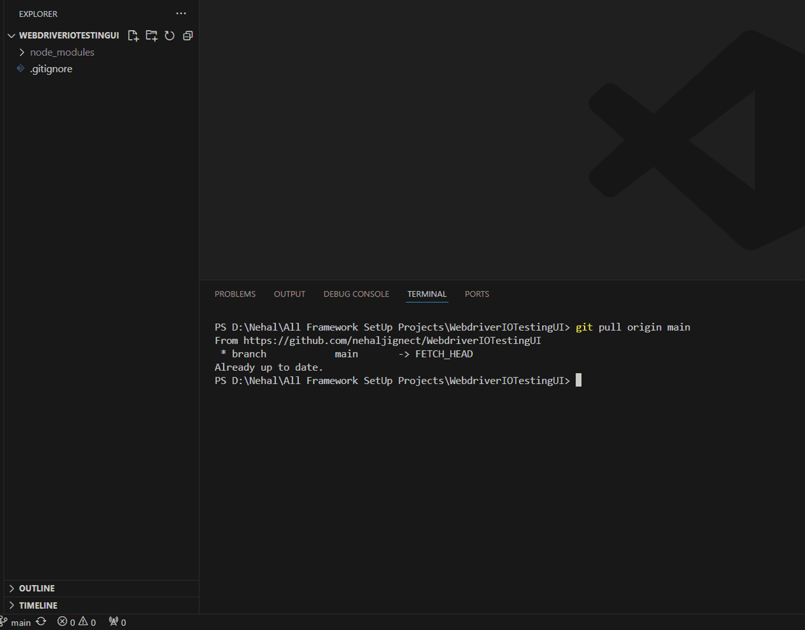
Task: Open the warnings count in status bar
Action: pyautogui.click(x=87, y=622)
